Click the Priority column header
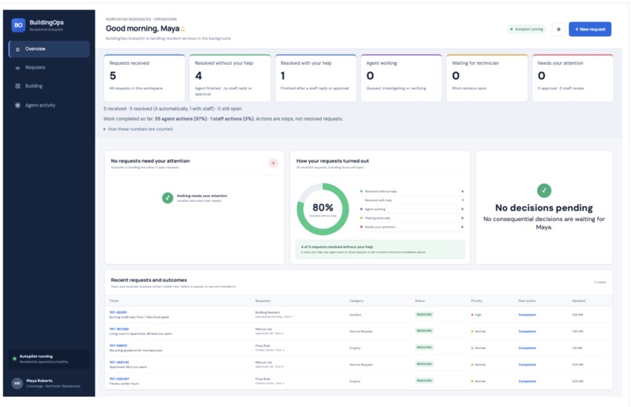This screenshot has width=631, height=407. pos(477,301)
